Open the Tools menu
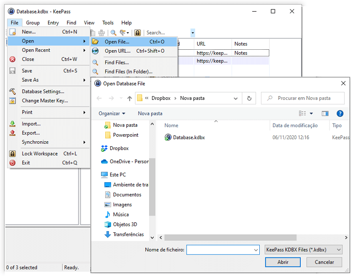355x280 pixels. 108,23
